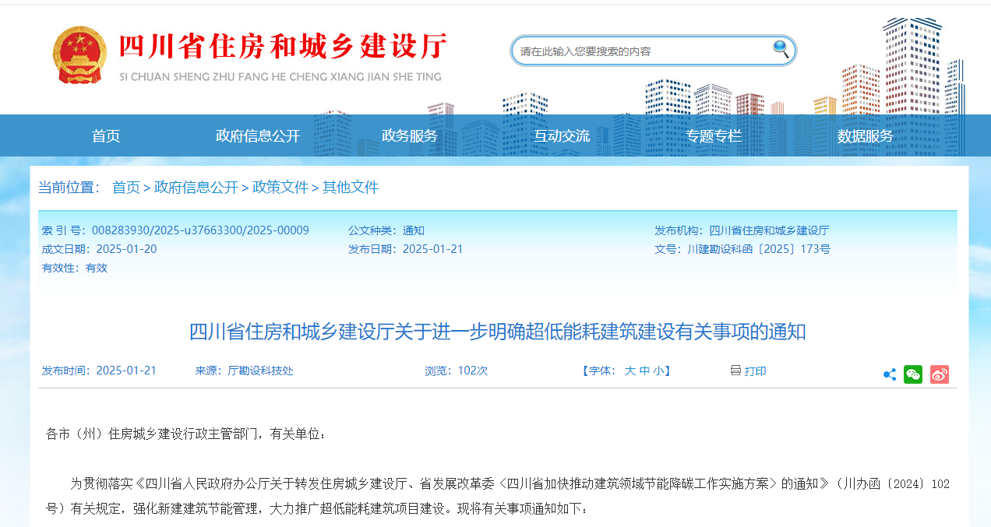Open the 专题专栏 navigation menu
This screenshot has height=527, width=991.
point(714,135)
